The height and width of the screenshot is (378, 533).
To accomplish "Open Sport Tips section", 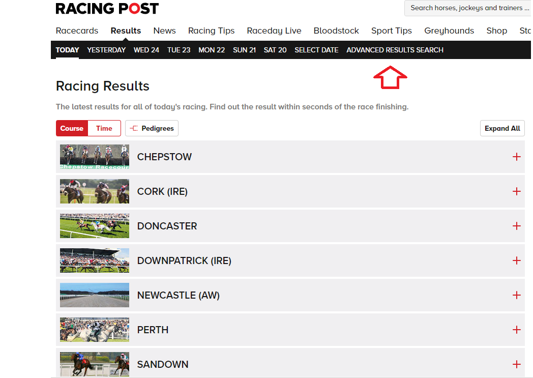I will (391, 31).
